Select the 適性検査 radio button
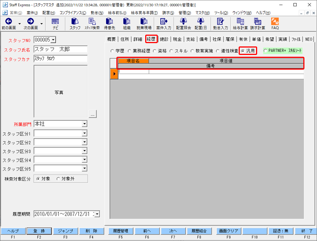This screenshot has height=241, width=317. (218, 51)
